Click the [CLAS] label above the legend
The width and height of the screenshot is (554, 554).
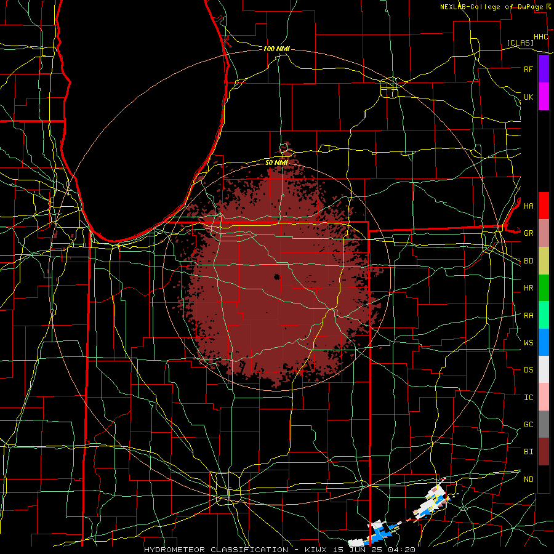[520, 42]
